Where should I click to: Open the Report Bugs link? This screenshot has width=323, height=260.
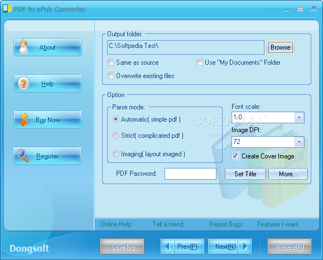point(226,224)
